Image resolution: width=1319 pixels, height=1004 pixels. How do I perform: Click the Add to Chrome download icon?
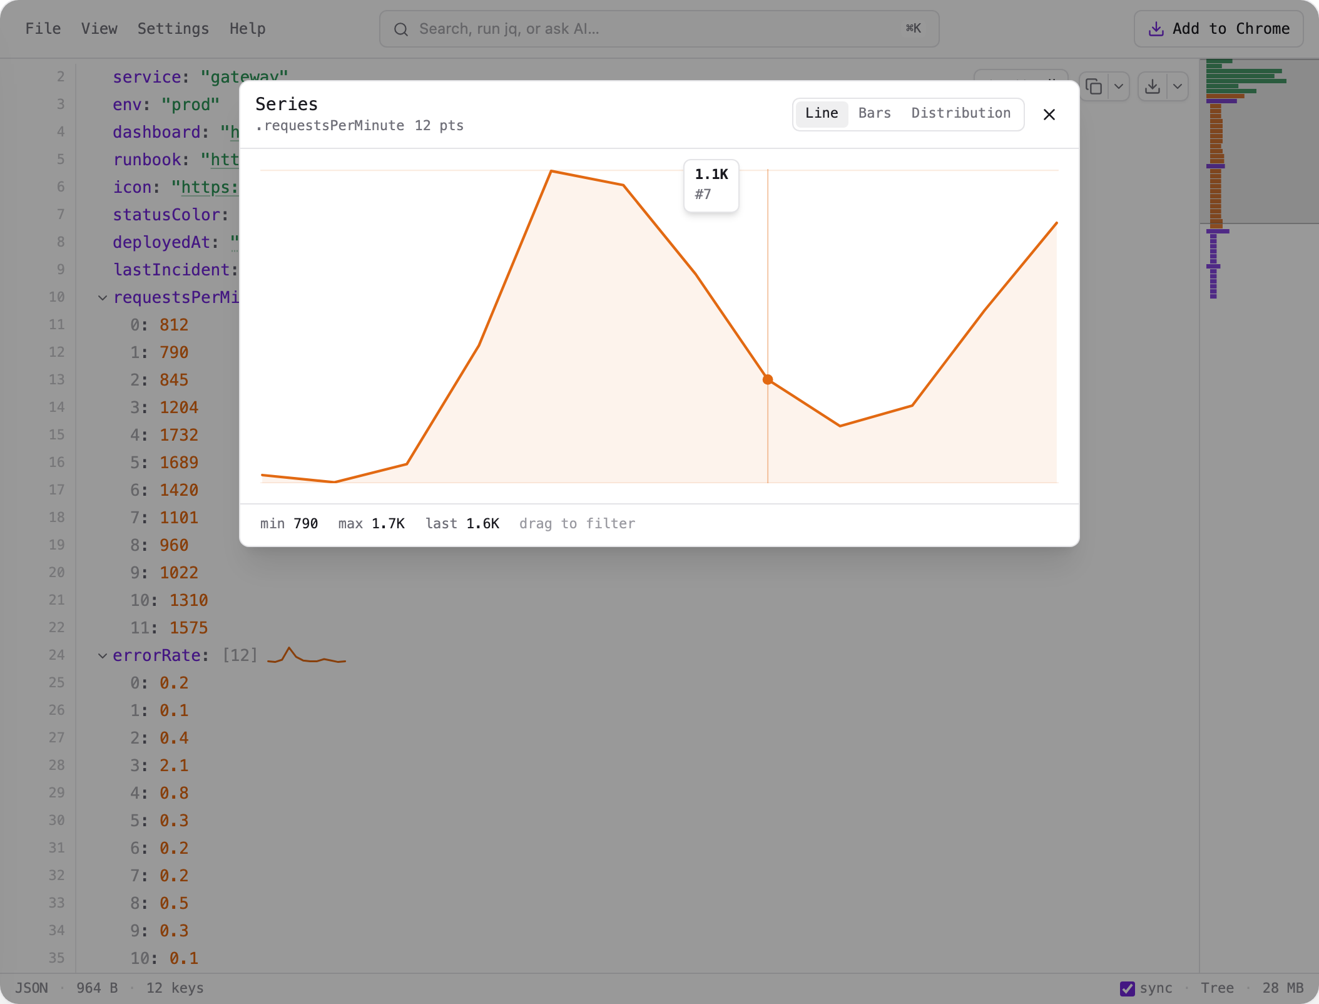point(1156,29)
